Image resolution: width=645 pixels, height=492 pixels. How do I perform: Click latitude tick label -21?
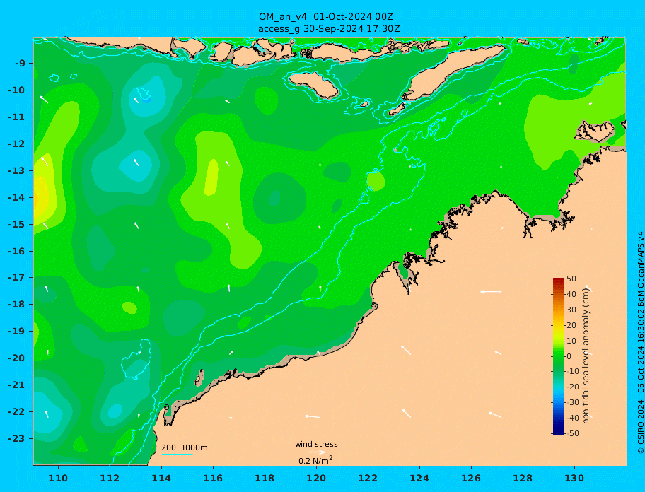coord(16,385)
